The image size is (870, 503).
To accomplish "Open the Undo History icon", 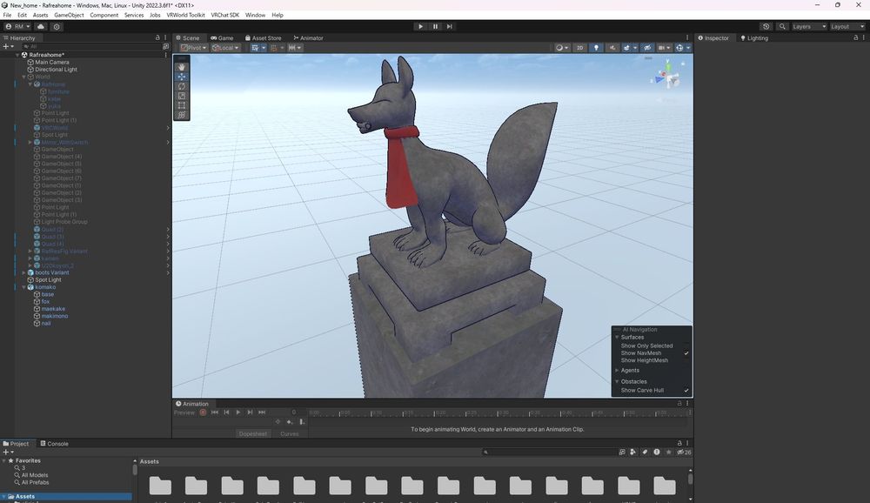I will tap(766, 27).
